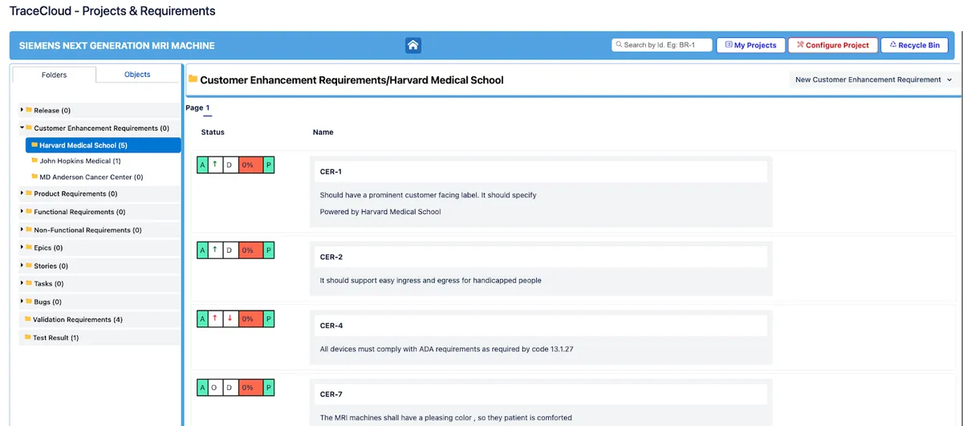Expand the Bugs folder arrow
This screenshot has width=963, height=426.
(x=22, y=302)
